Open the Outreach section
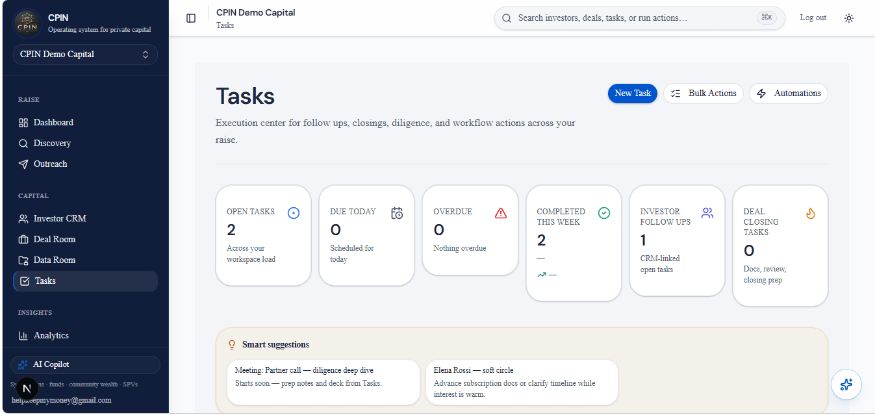Screen dimensions: 875x415 pyautogui.click(x=85, y=164)
